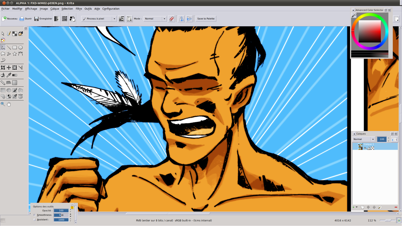This screenshot has width=402, height=226.
Task: Select the crop tool in toolbox
Action: tap(3, 68)
